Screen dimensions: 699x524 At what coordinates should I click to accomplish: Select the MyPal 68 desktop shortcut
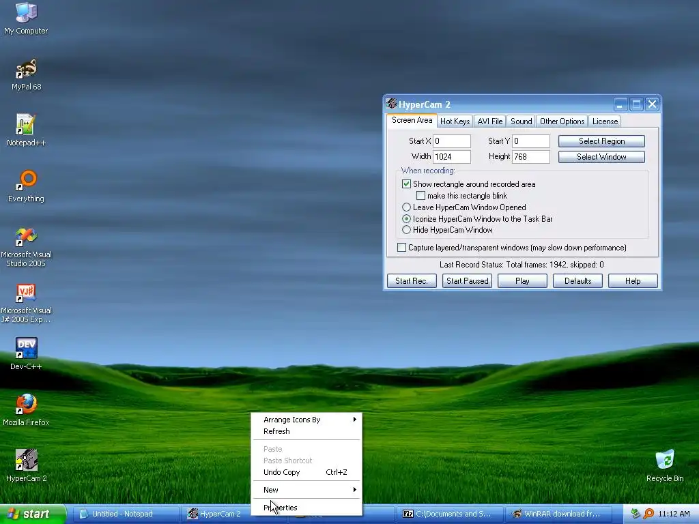click(x=27, y=74)
